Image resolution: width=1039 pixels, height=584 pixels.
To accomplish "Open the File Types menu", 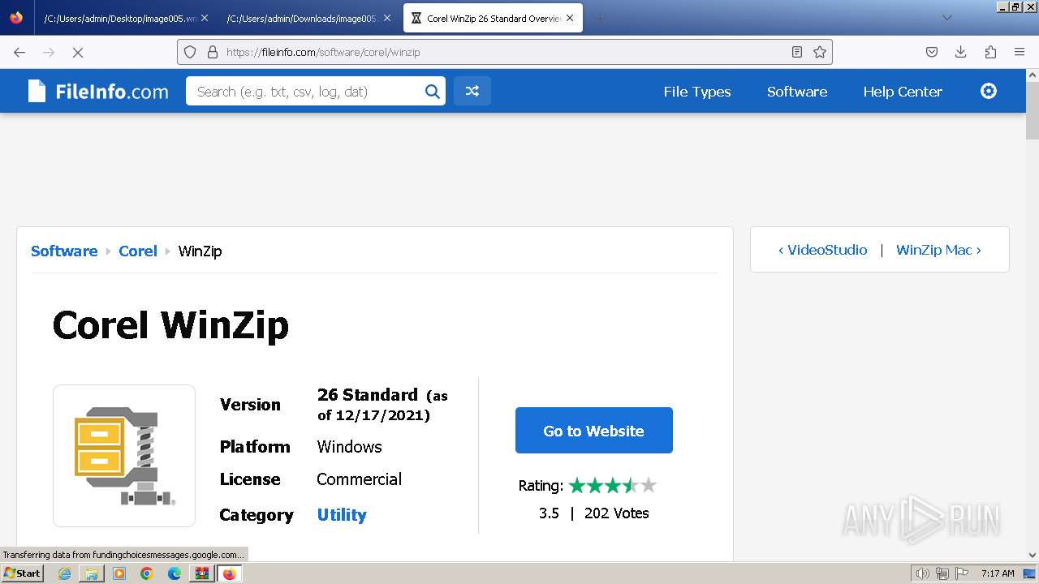I will (x=697, y=92).
